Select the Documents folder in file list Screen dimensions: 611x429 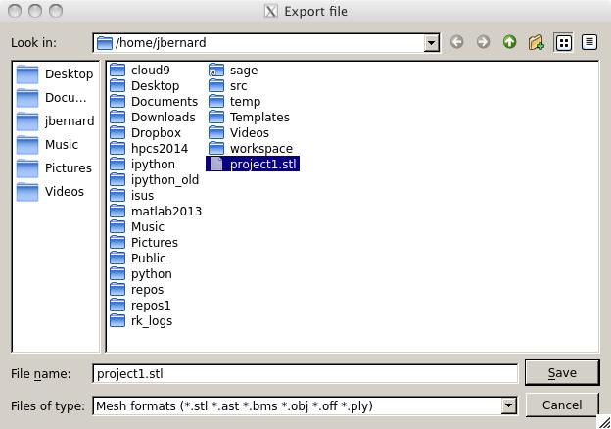point(154,101)
